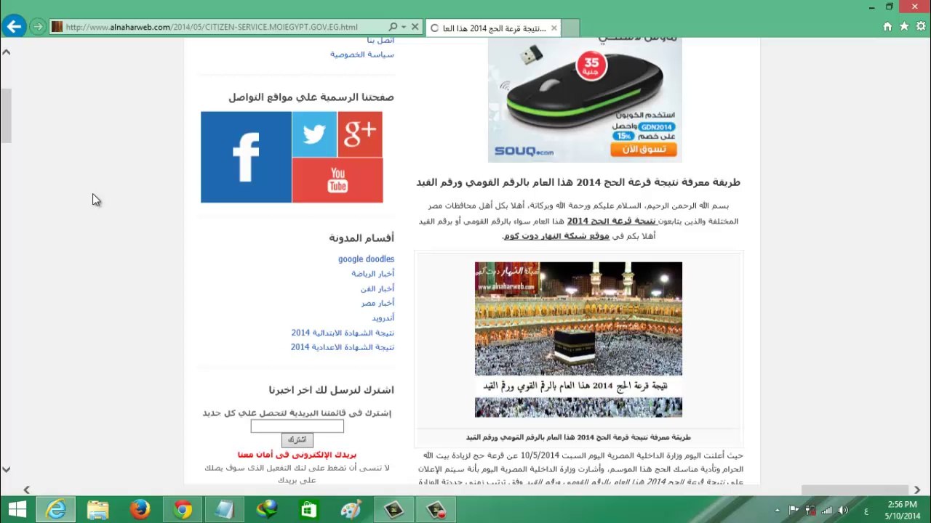The width and height of the screenshot is (931, 523).
Task: Go back with the browser Back arrow
Action: (x=14, y=27)
